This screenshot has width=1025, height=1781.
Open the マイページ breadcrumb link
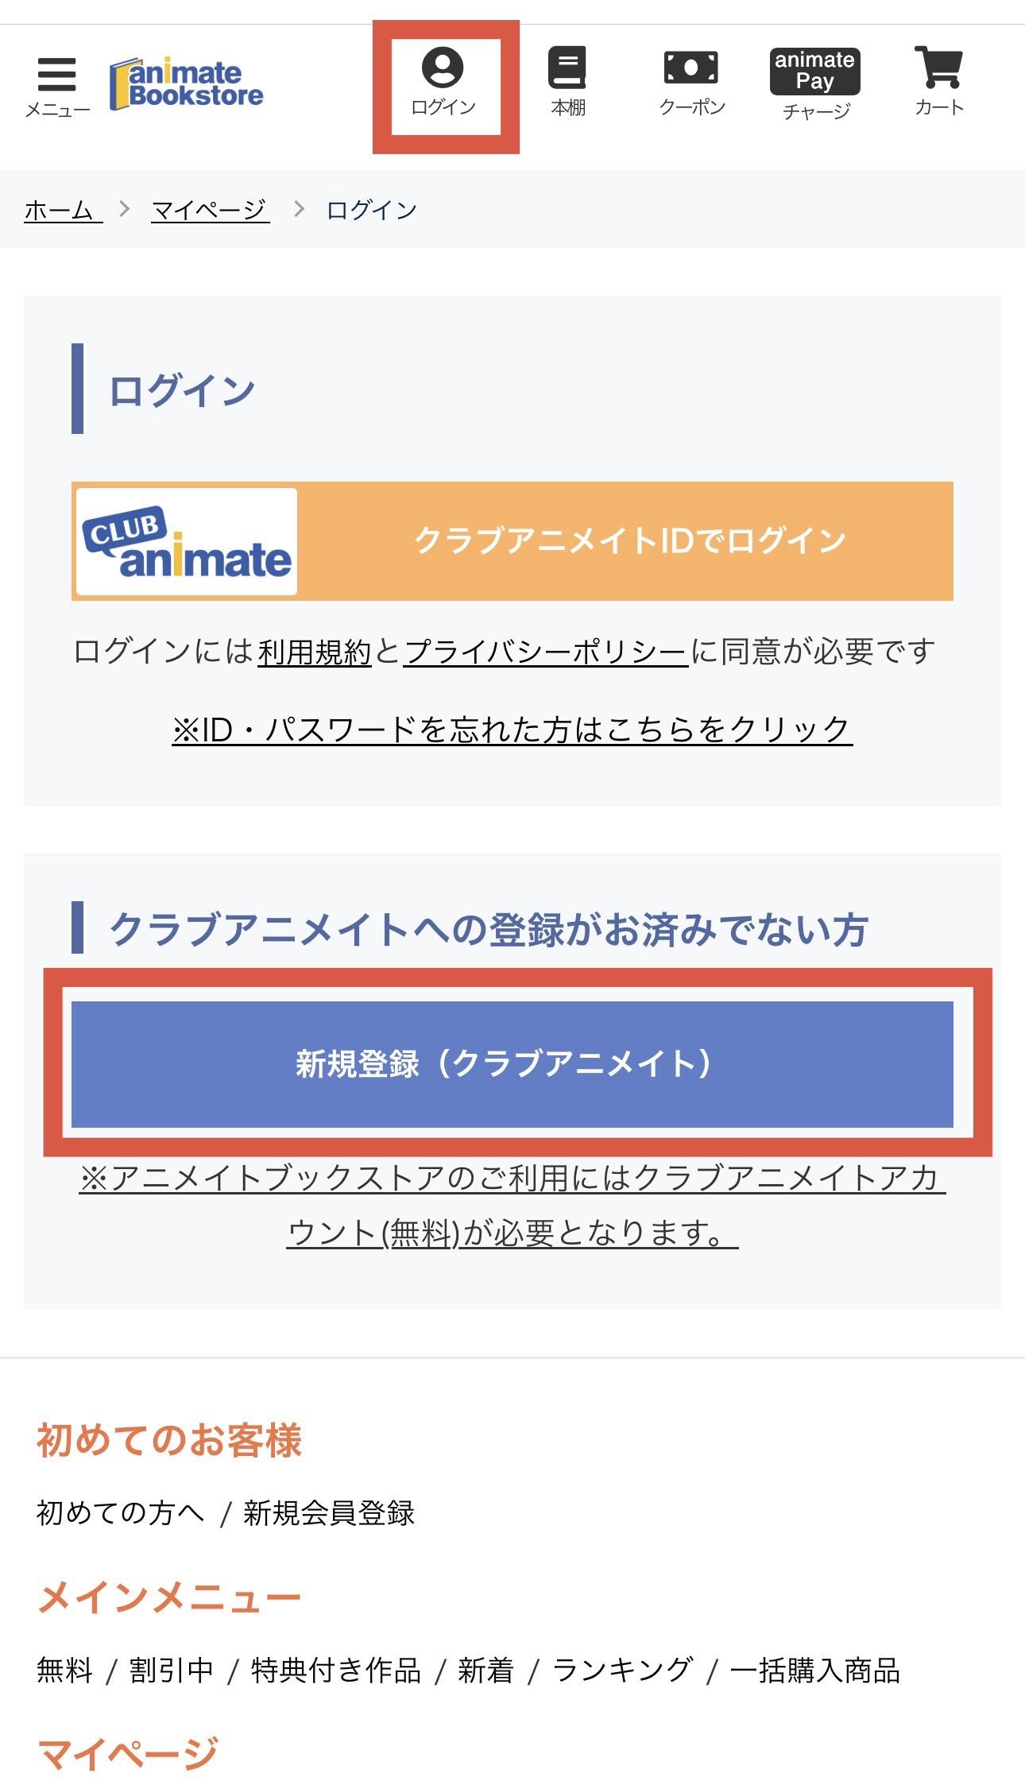tap(209, 208)
